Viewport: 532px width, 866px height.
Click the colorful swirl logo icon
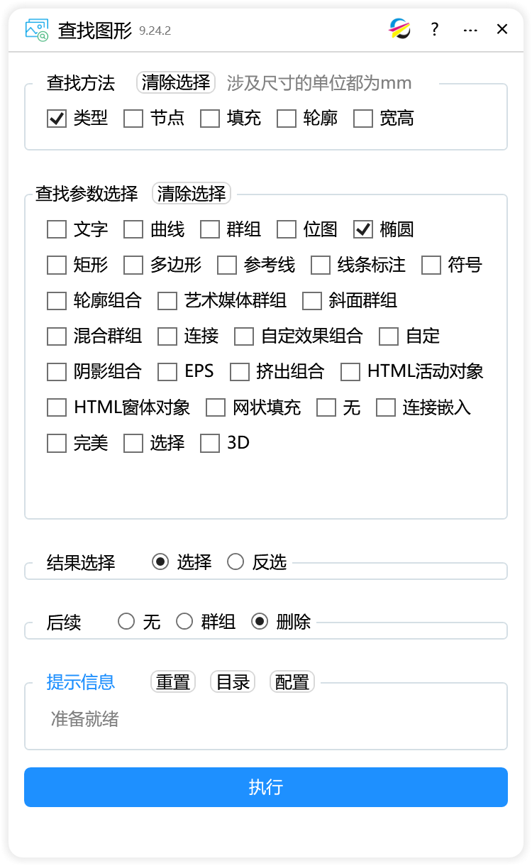tap(400, 29)
